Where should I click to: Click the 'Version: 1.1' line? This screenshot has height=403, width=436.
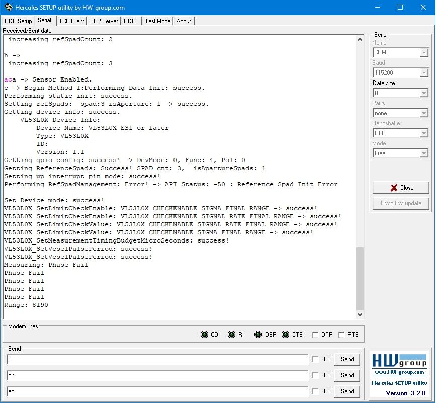click(x=60, y=152)
